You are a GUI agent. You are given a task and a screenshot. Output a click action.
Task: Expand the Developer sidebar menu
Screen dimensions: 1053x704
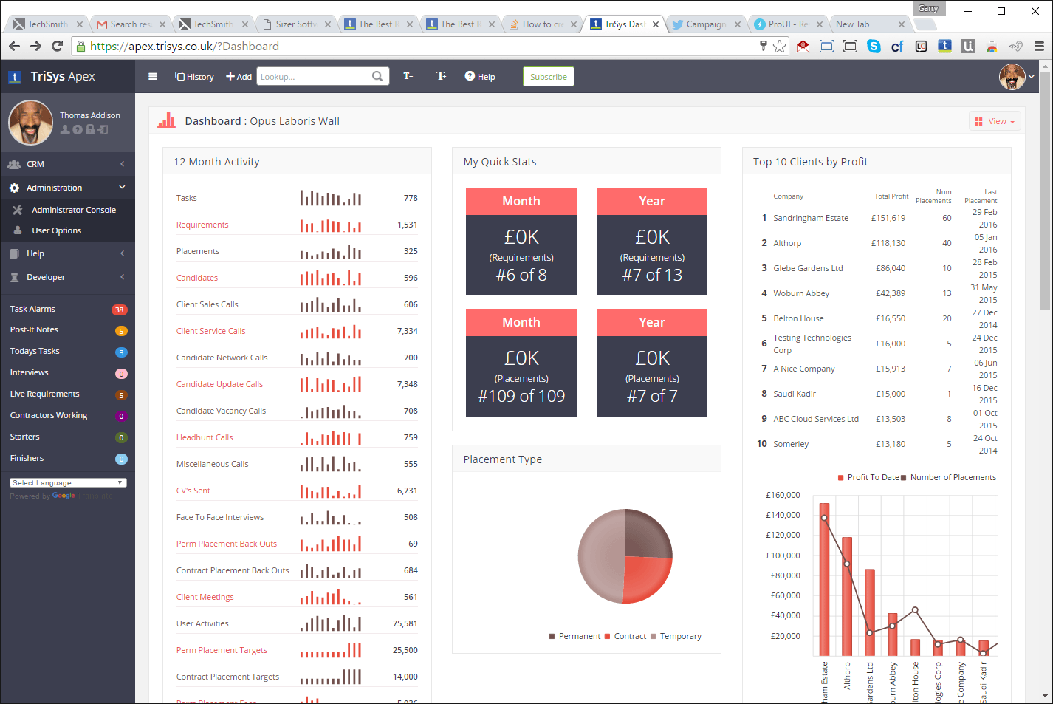[67, 277]
